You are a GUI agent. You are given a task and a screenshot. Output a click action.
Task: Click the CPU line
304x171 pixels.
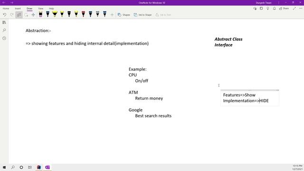(133, 75)
